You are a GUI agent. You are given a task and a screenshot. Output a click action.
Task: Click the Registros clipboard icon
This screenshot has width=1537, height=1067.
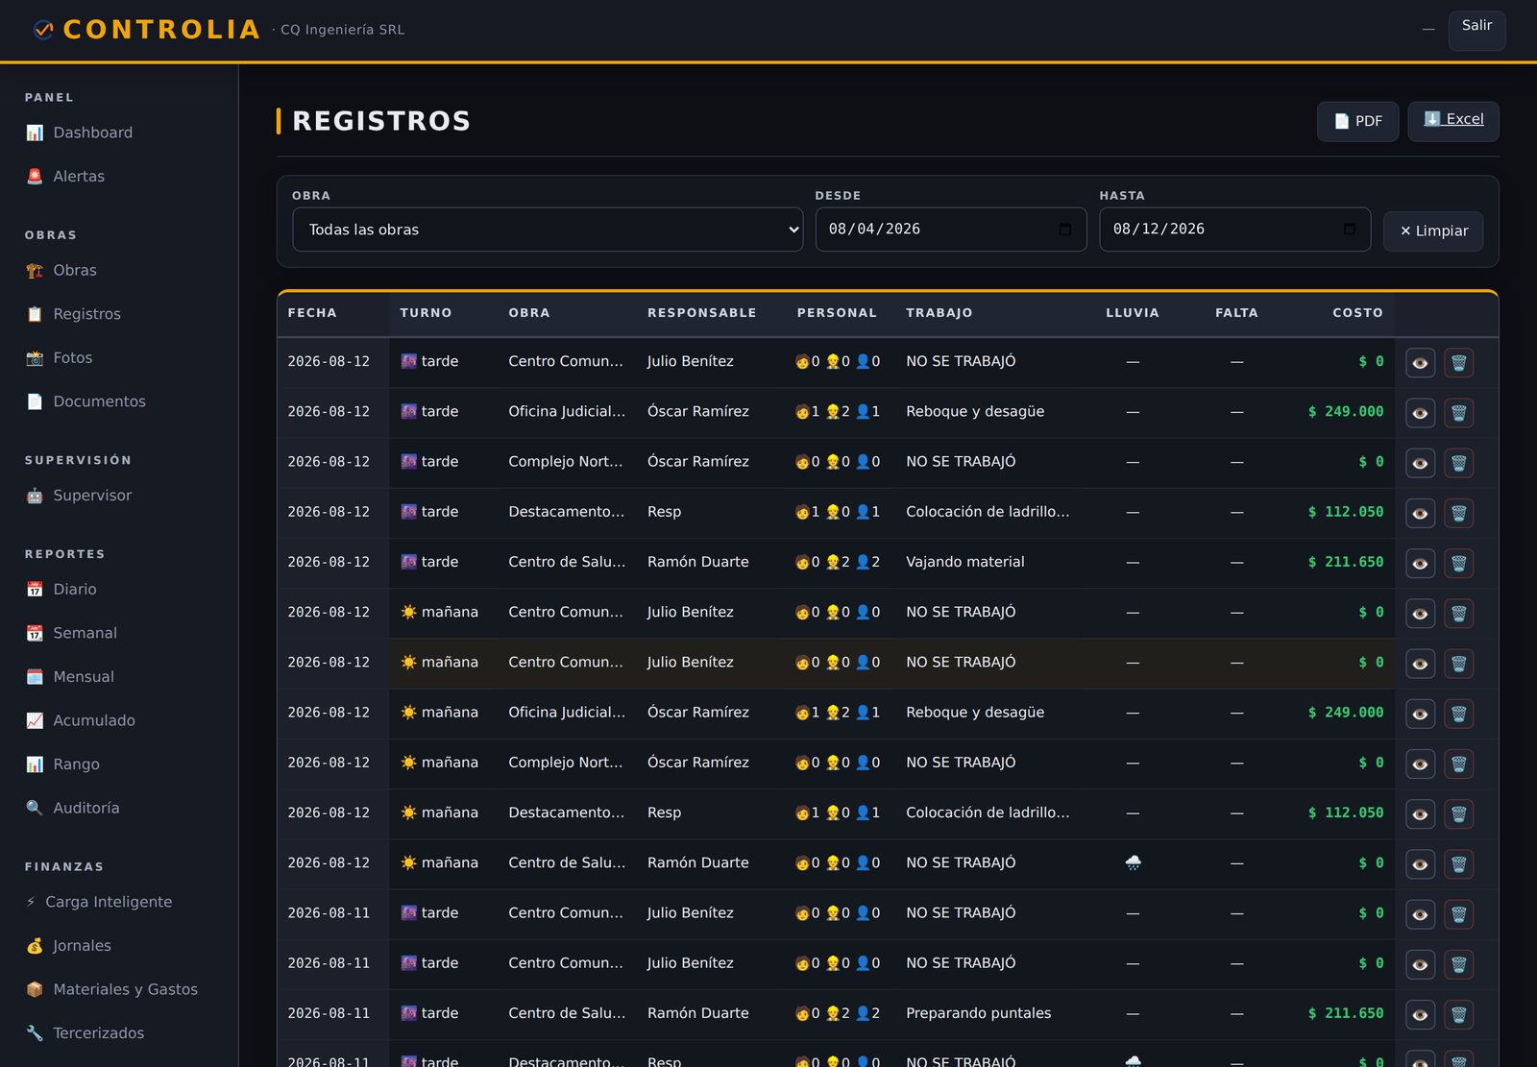click(x=35, y=314)
